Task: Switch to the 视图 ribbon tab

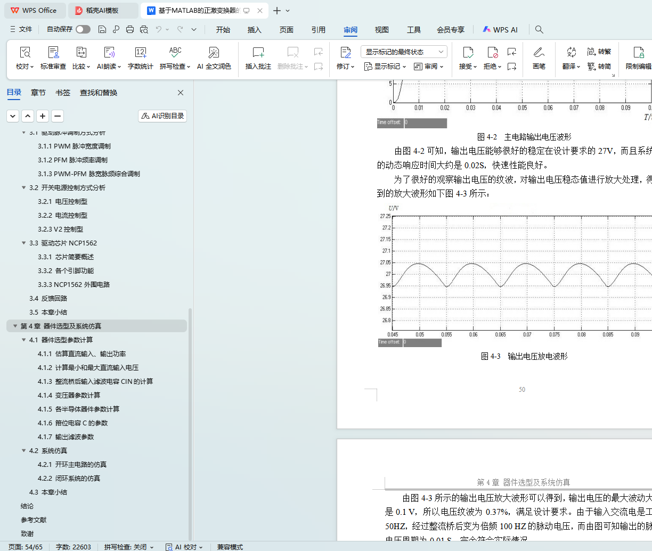Action: (x=381, y=30)
